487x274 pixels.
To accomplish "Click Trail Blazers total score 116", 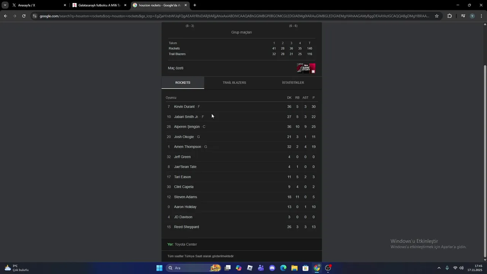I will pyautogui.click(x=310, y=54).
